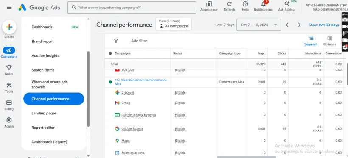
Task: Open When and where ads showed
Action: 50,84
